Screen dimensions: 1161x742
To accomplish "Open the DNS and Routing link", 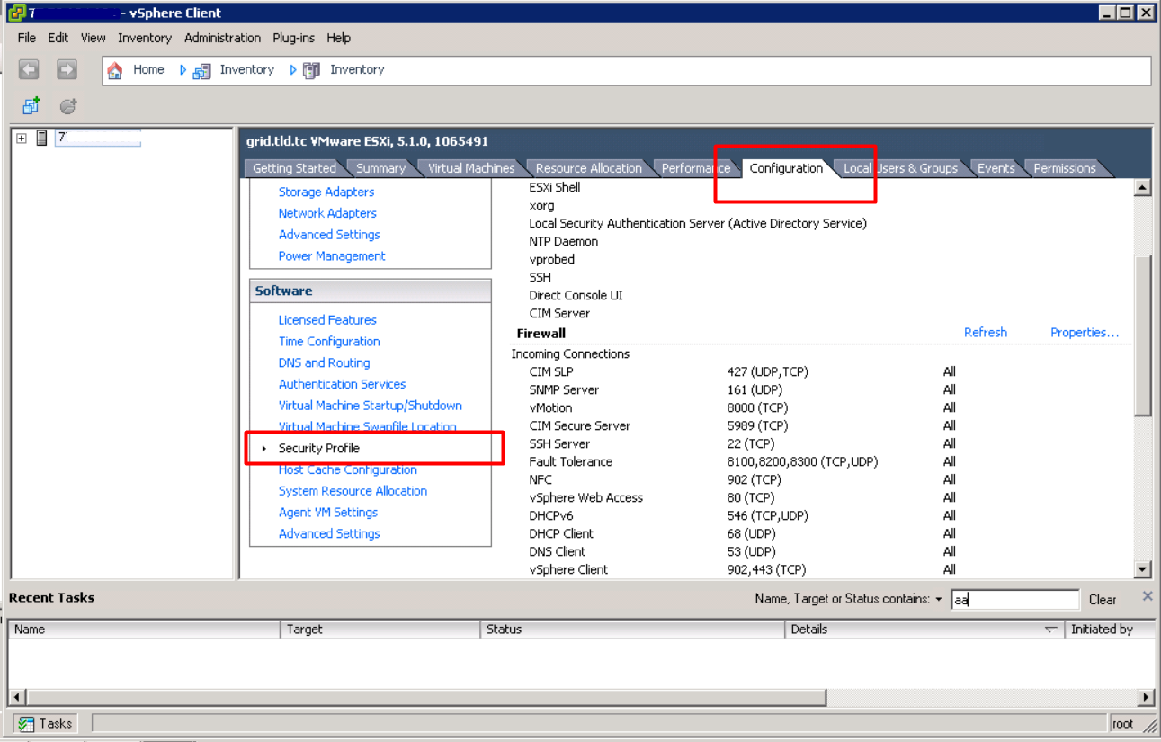I will tap(324, 362).
